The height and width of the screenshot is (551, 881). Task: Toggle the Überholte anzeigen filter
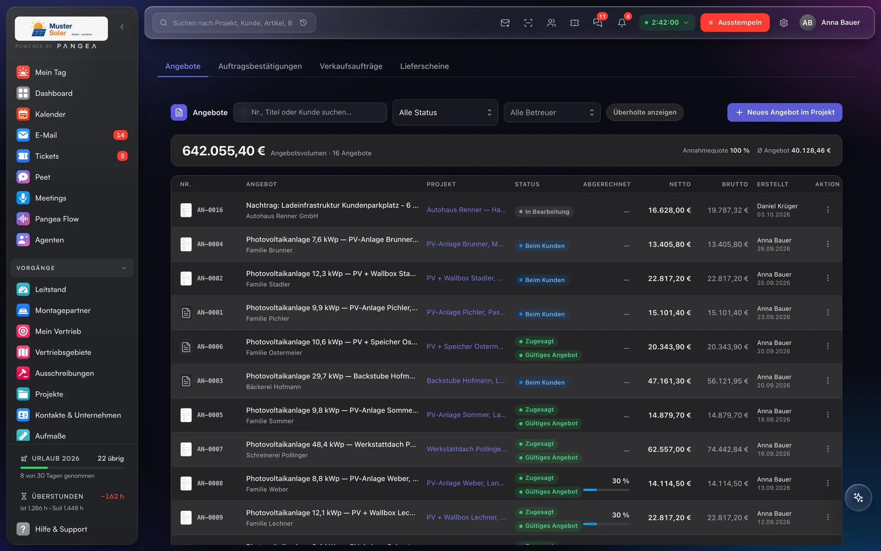click(645, 112)
